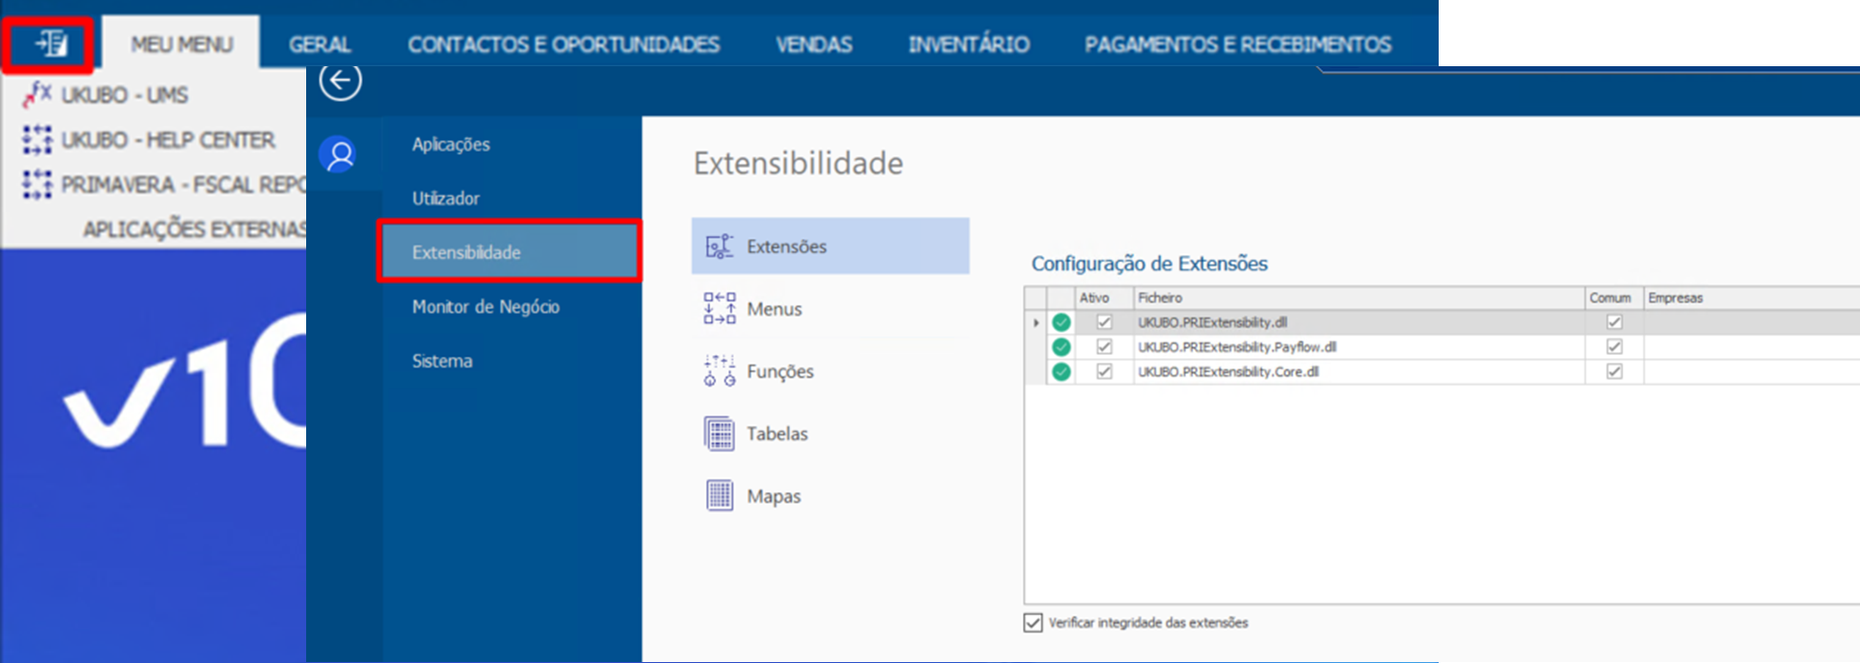Image resolution: width=1860 pixels, height=663 pixels.
Task: Open the INVENTÁRIO ribbon tab
Action: coord(967,44)
